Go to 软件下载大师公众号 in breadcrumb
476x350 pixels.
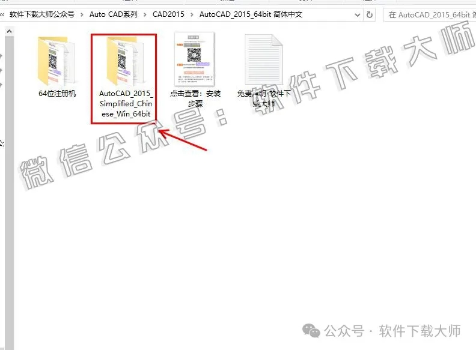42,14
